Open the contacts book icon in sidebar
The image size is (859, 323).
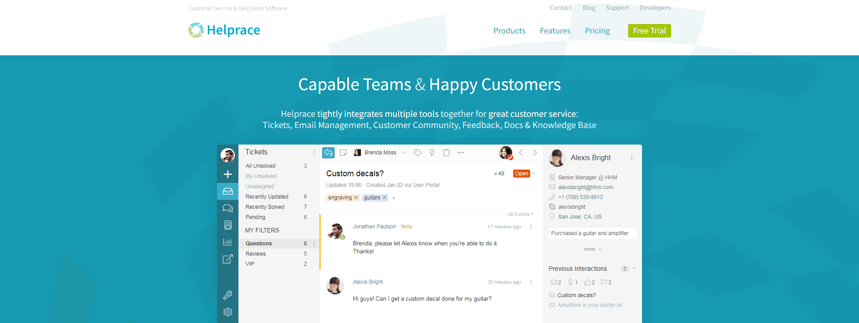(228, 225)
